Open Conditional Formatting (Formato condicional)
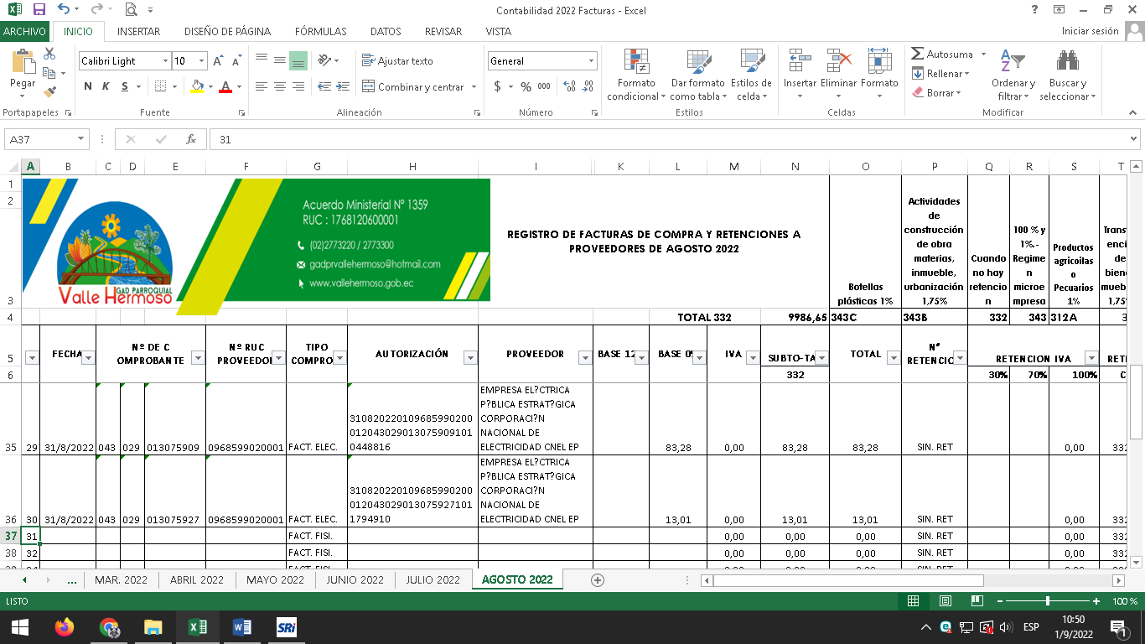Image resolution: width=1145 pixels, height=644 pixels. [636, 74]
